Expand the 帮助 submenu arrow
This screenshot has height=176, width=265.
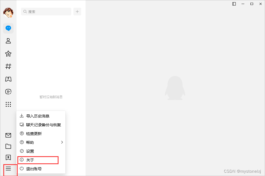(x=62, y=142)
